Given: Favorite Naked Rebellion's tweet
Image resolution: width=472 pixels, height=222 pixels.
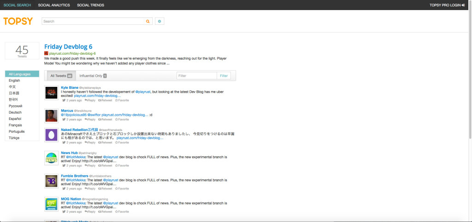Looking at the screenshot, I should (x=122, y=142).
